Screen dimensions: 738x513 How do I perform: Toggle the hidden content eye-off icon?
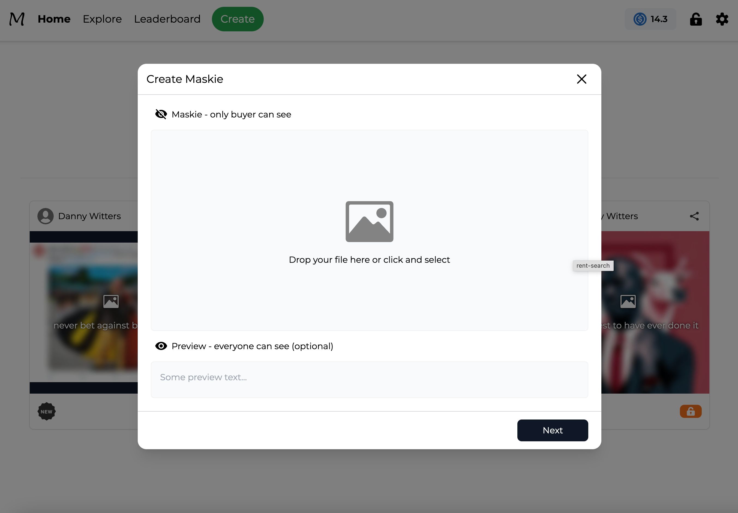(161, 114)
